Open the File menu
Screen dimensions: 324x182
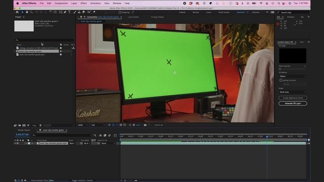click(42, 4)
